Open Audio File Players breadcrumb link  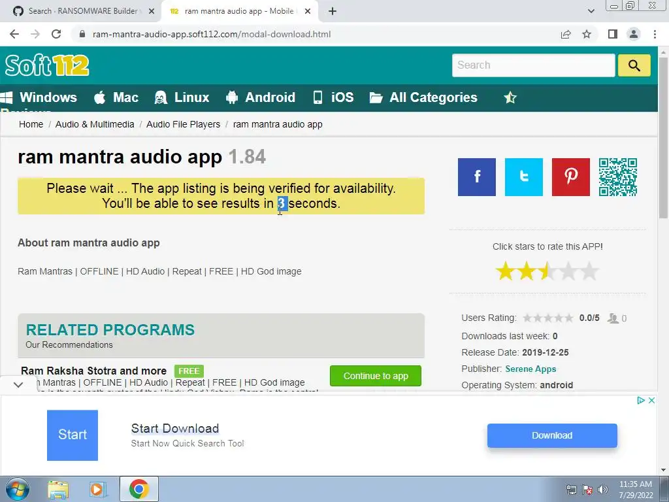pos(184,124)
